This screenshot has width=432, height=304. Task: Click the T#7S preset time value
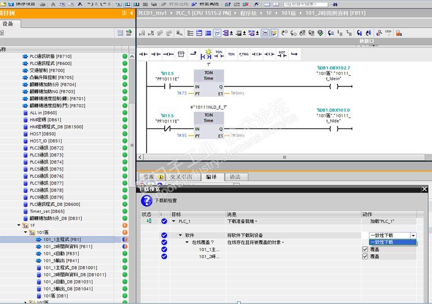(182, 93)
